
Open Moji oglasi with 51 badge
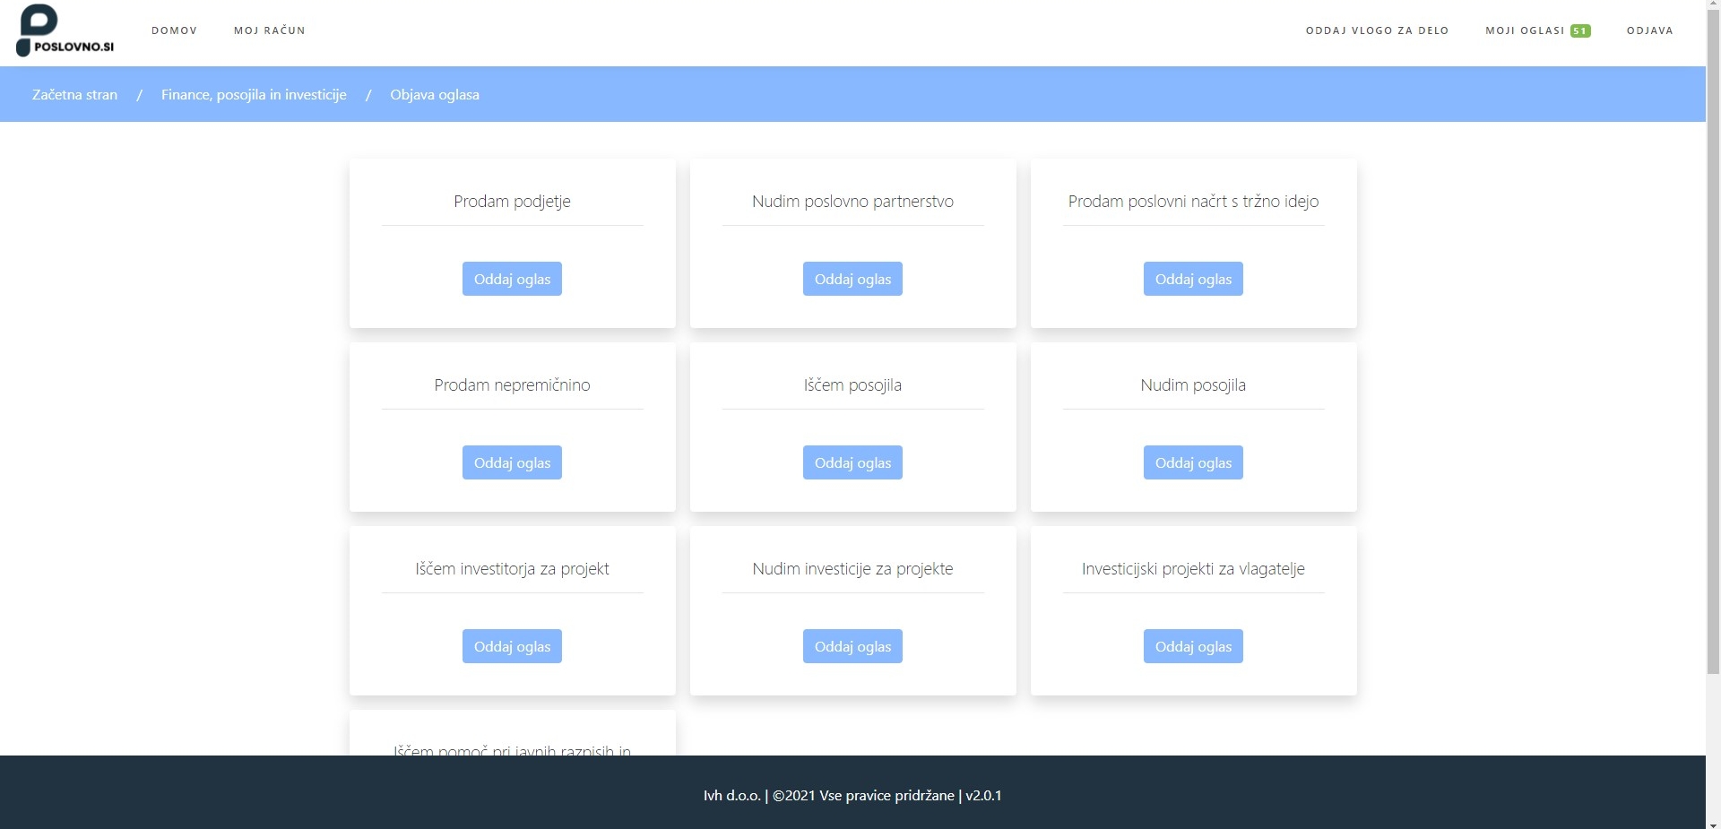click(1536, 30)
